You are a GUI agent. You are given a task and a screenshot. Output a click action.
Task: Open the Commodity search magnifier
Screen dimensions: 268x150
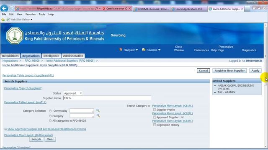[x=98, y=110]
